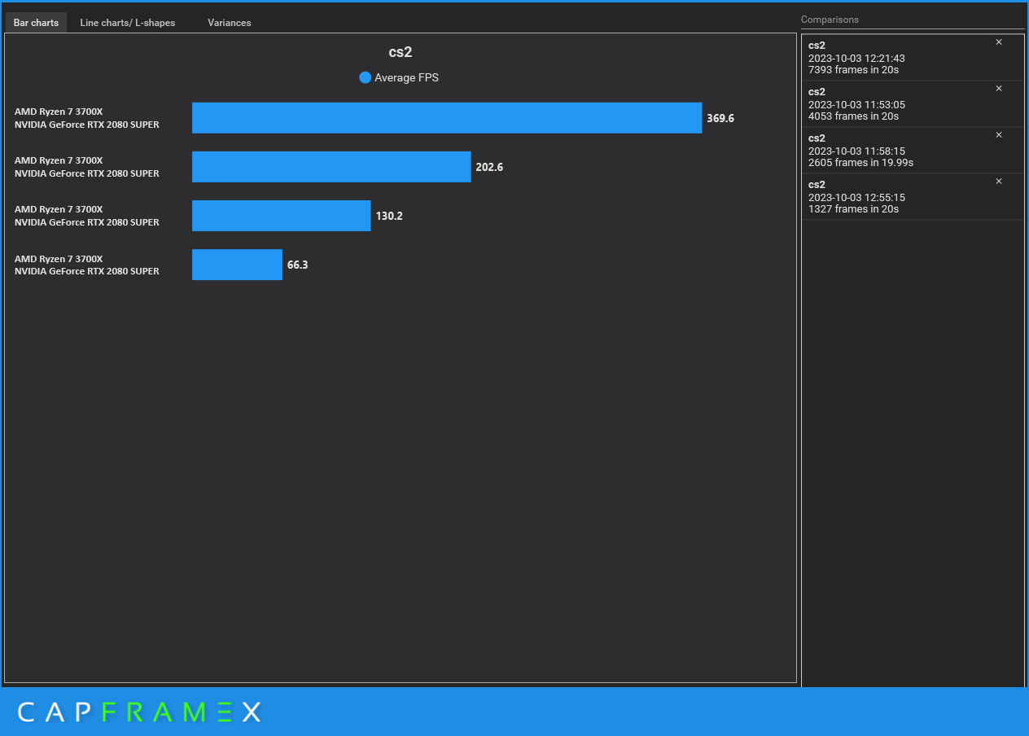Open the Line charts/ L-shapes tab
The image size is (1029, 736).
(128, 23)
